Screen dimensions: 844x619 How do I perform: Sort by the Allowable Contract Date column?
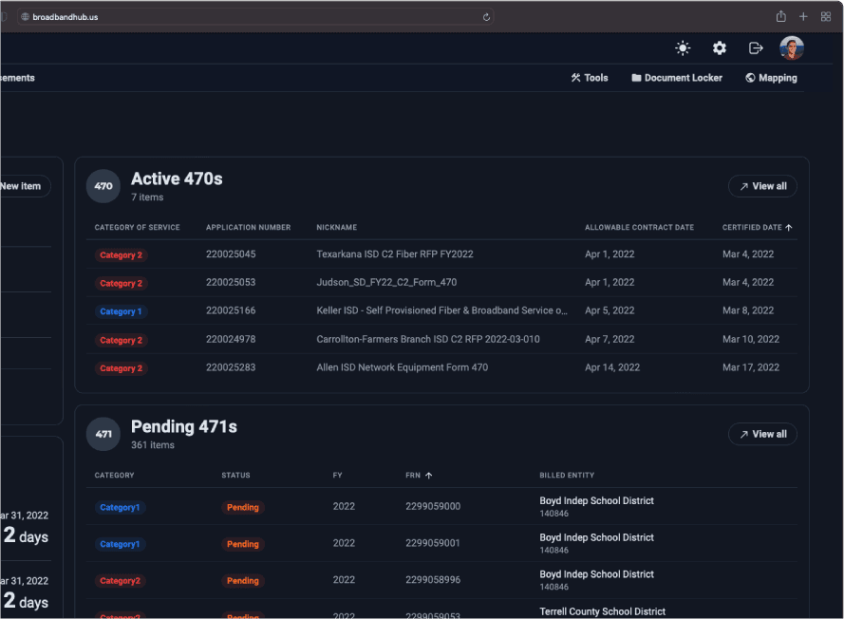click(x=639, y=228)
